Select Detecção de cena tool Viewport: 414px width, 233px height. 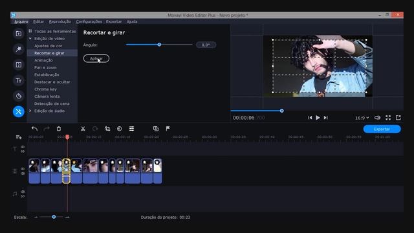[x=52, y=104]
